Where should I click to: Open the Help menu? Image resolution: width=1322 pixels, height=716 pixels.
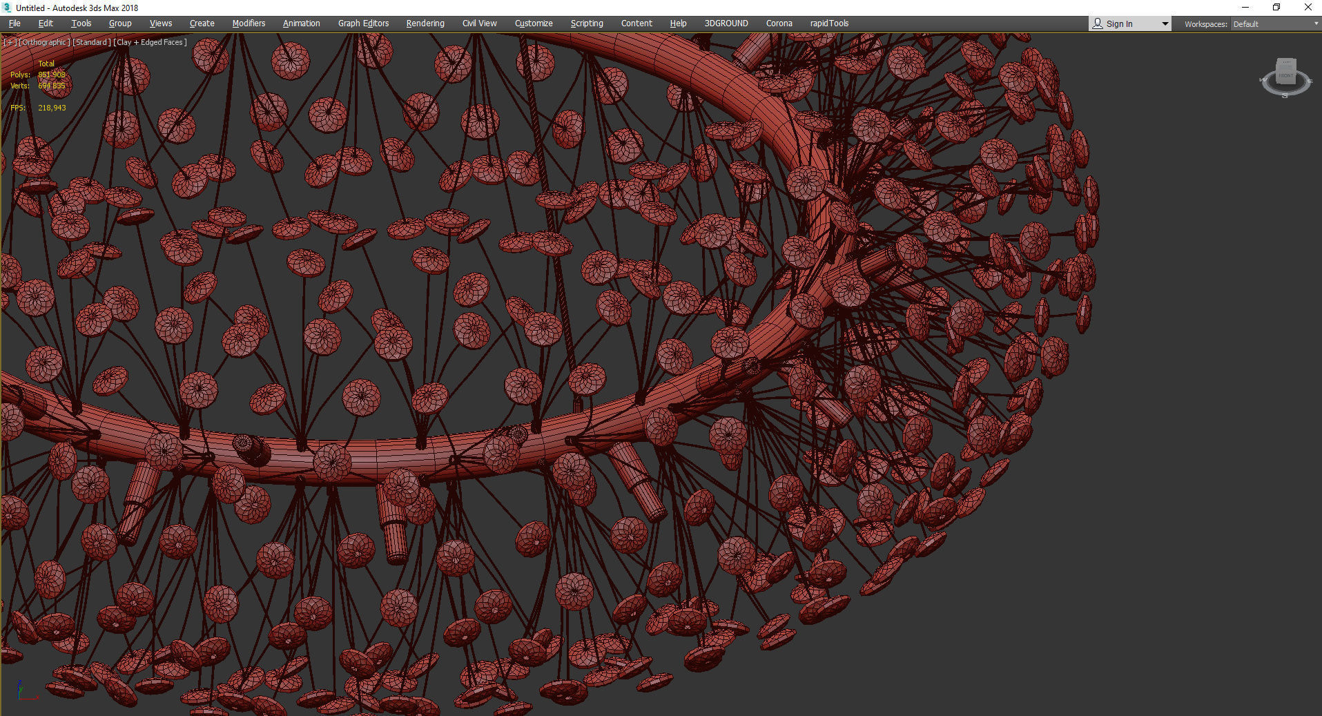[x=679, y=23]
